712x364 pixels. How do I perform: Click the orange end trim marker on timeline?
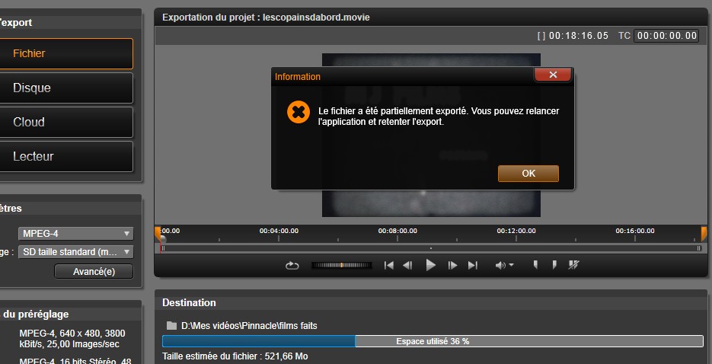(x=704, y=233)
